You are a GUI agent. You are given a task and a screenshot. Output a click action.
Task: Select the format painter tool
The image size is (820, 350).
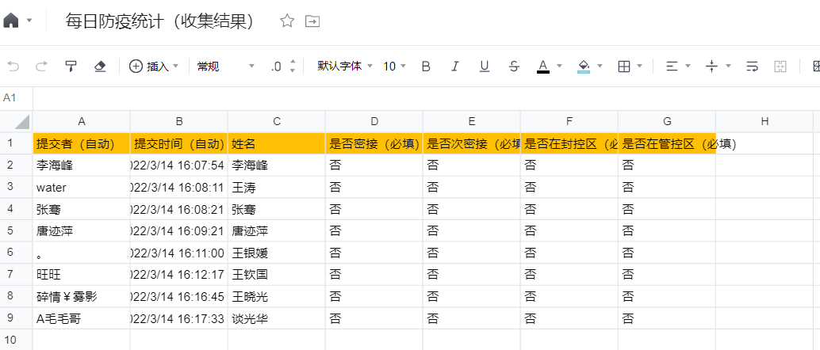tap(71, 67)
